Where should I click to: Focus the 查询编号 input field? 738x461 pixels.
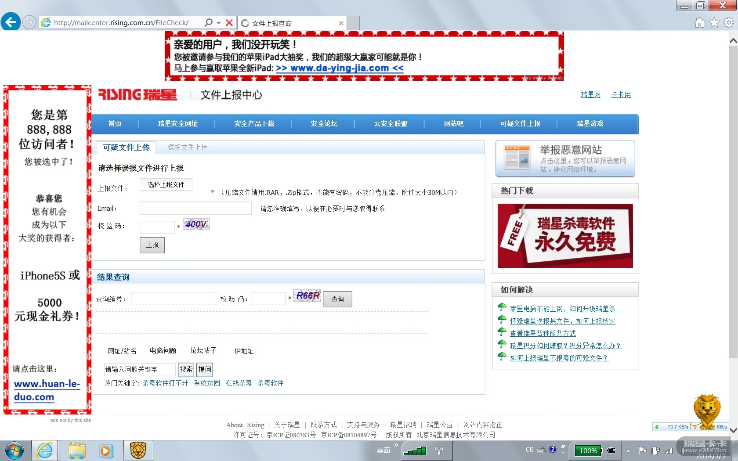[x=174, y=299]
